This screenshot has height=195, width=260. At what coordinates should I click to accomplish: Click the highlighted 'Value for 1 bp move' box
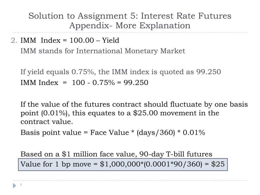(123, 165)
